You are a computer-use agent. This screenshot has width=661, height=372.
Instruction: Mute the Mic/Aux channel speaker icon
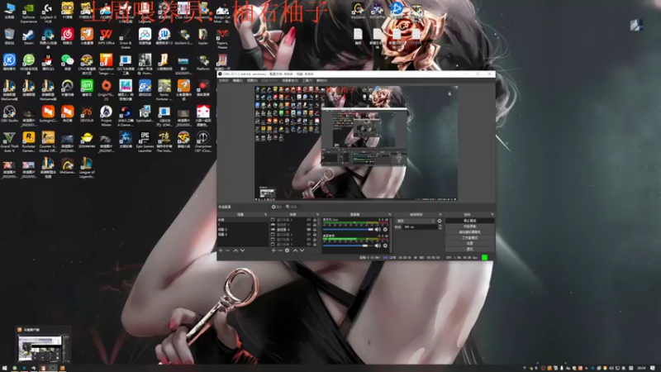(378, 230)
